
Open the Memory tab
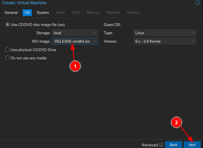[x=93, y=13]
